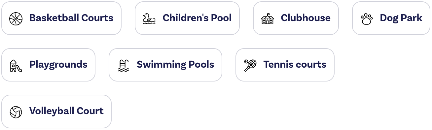432x130 pixels.
Task: Pick the Dog Park label text
Action: tap(401, 18)
